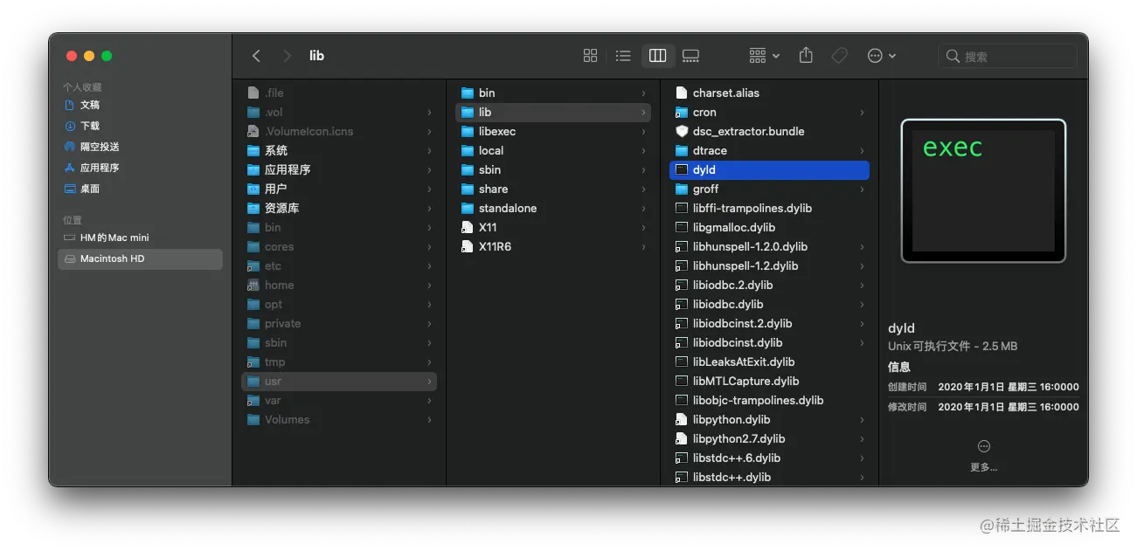Select the charset.alias file

click(769, 93)
